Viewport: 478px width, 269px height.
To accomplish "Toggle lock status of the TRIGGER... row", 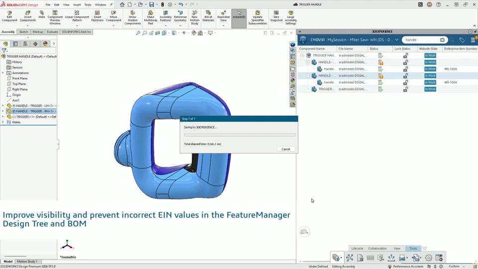I will pos(405,89).
